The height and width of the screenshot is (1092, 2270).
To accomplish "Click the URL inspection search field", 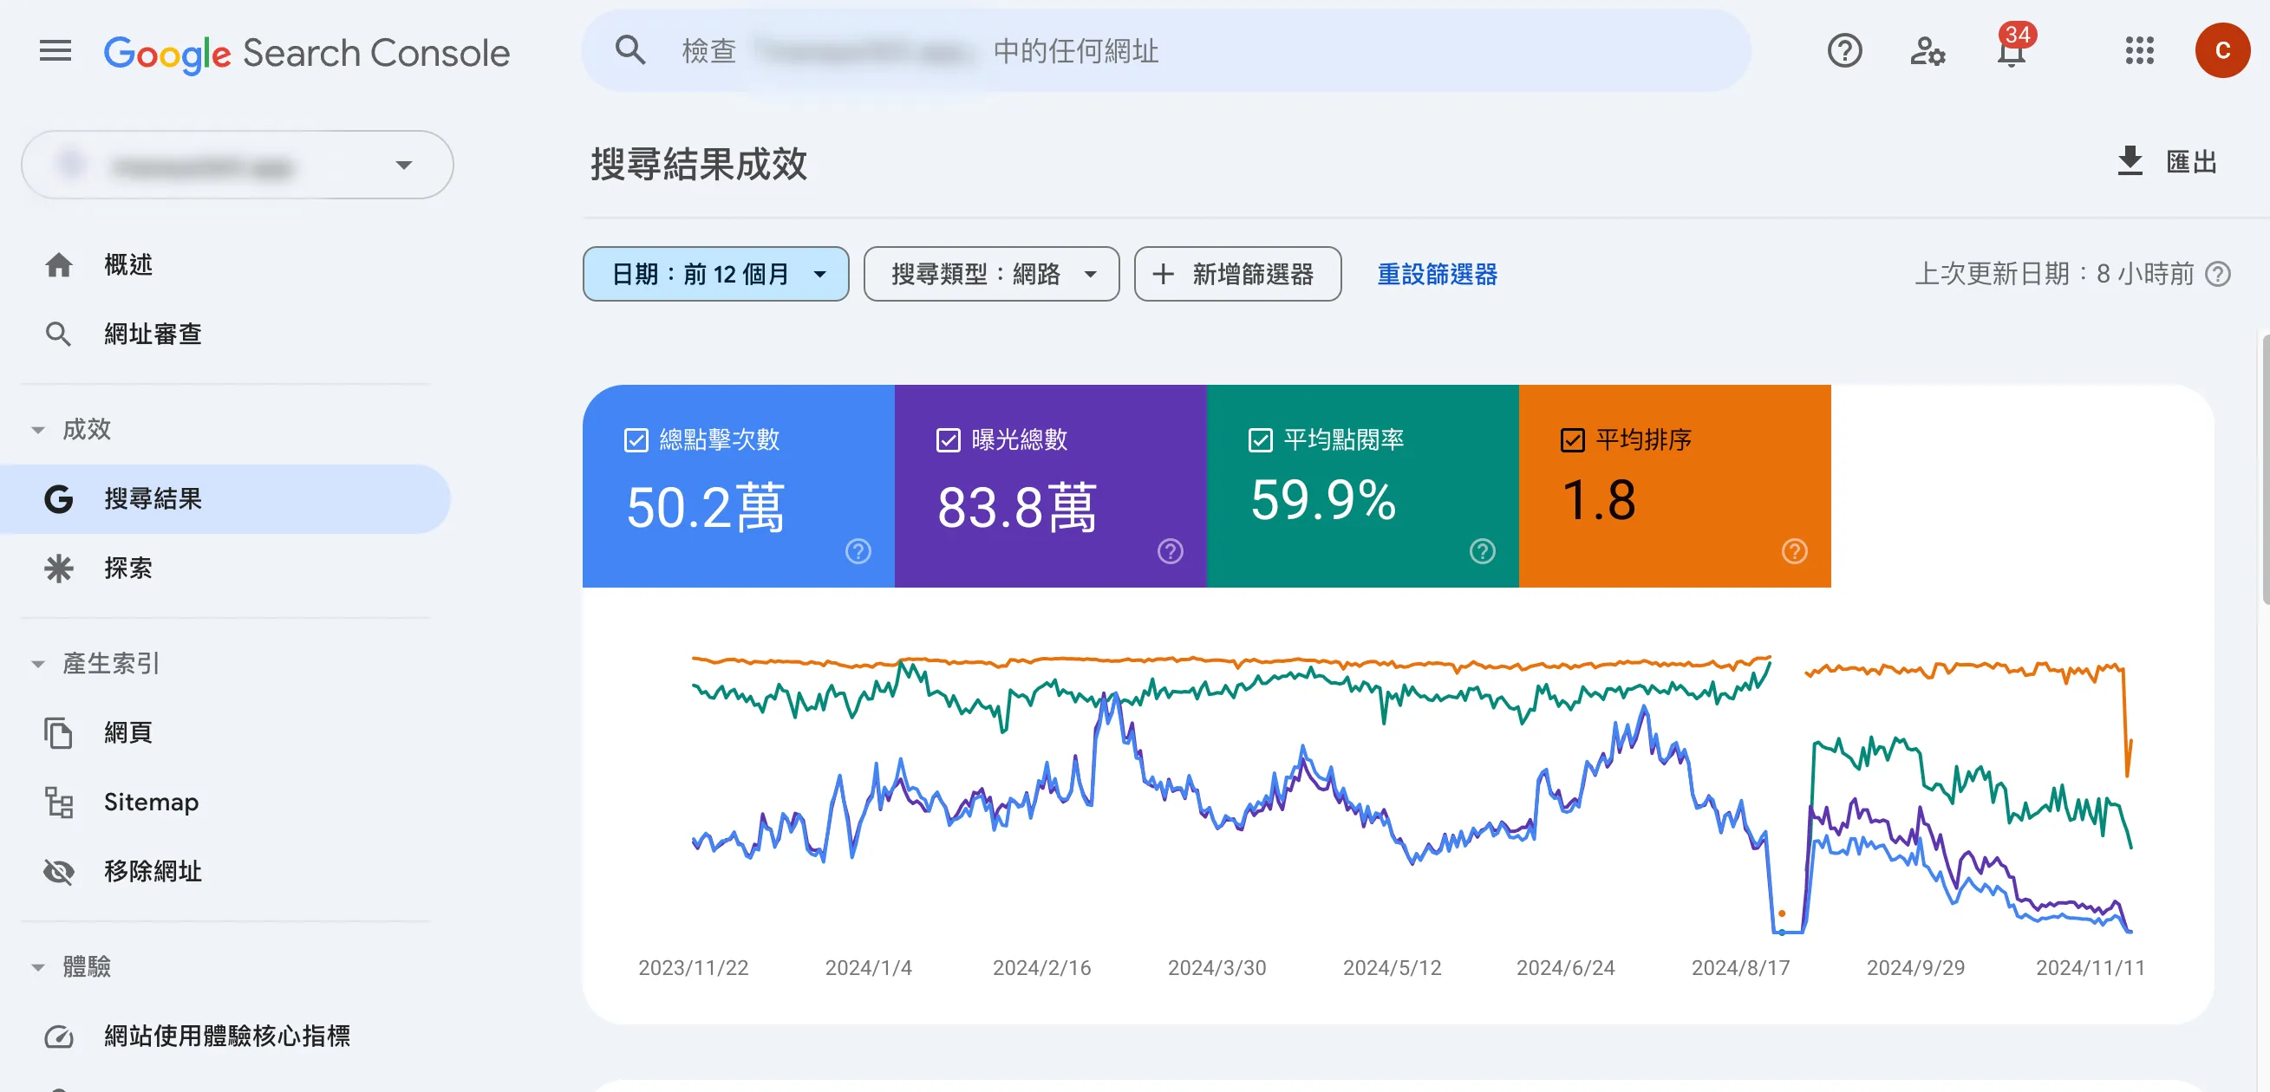I will tap(1164, 51).
